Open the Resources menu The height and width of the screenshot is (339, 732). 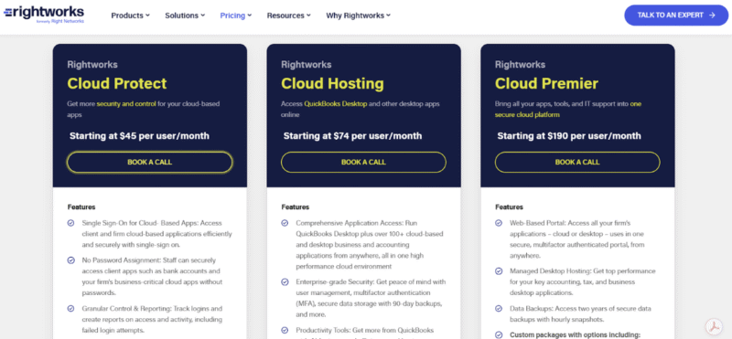point(288,16)
